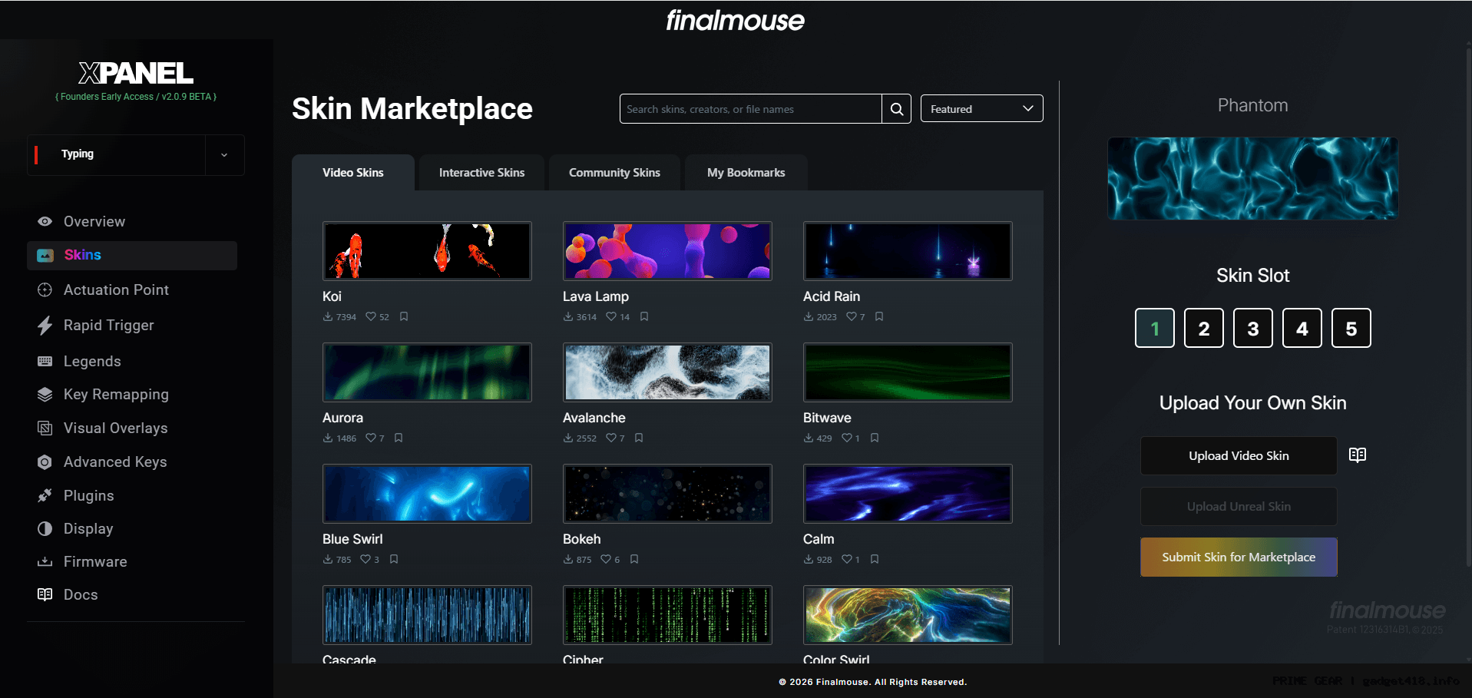This screenshot has width=1472, height=698.
Task: Open the Featured sort dropdown
Action: click(x=981, y=109)
